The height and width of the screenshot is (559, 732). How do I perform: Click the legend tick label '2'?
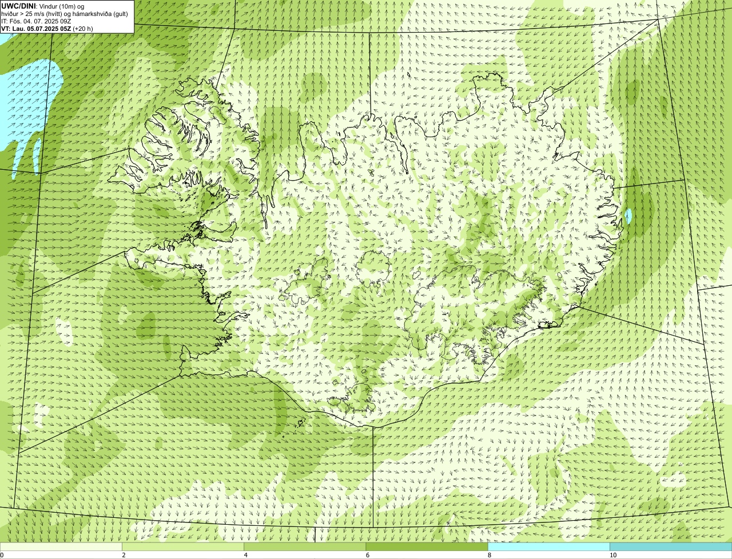[x=124, y=556]
